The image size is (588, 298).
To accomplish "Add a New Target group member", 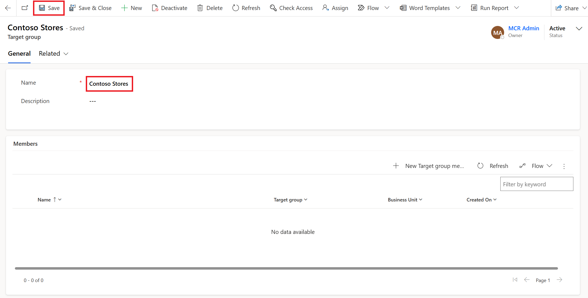I will 428,166.
